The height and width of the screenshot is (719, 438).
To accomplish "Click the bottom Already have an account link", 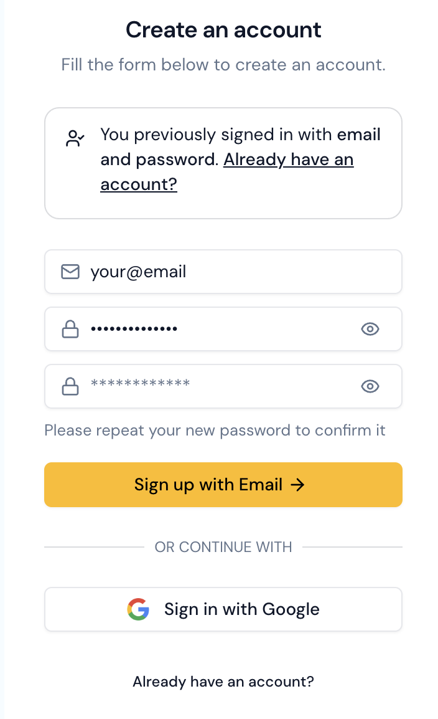I will point(223,682).
